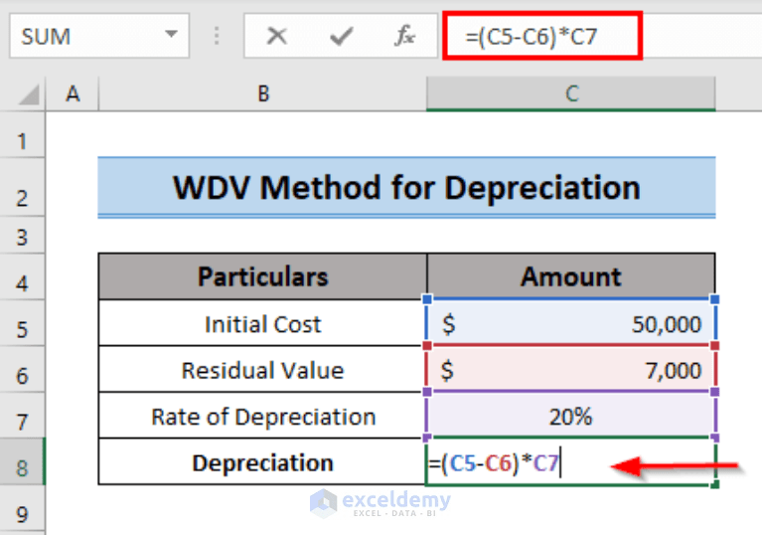Select row 6 header
The height and width of the screenshot is (535, 762).
click(x=23, y=369)
